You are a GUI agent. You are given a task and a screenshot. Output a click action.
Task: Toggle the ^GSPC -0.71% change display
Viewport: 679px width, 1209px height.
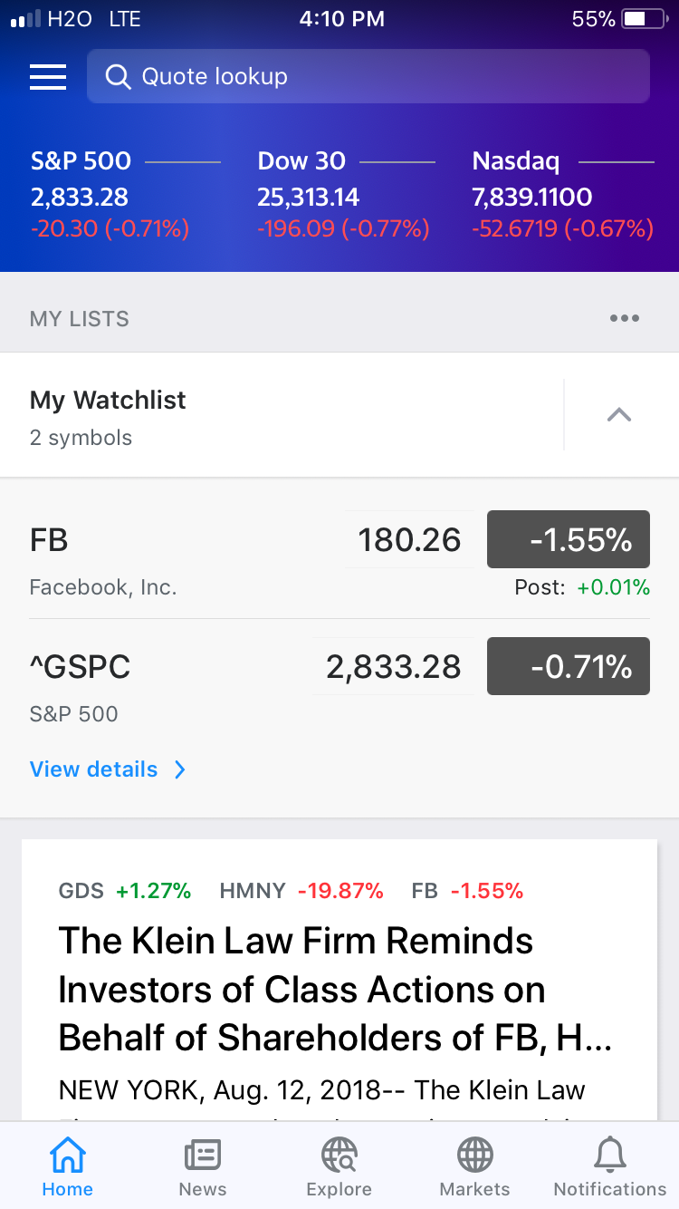pyautogui.click(x=569, y=666)
